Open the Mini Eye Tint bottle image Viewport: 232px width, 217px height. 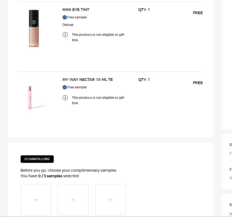coord(34,29)
